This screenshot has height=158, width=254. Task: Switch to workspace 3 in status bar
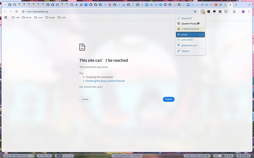point(68,156)
